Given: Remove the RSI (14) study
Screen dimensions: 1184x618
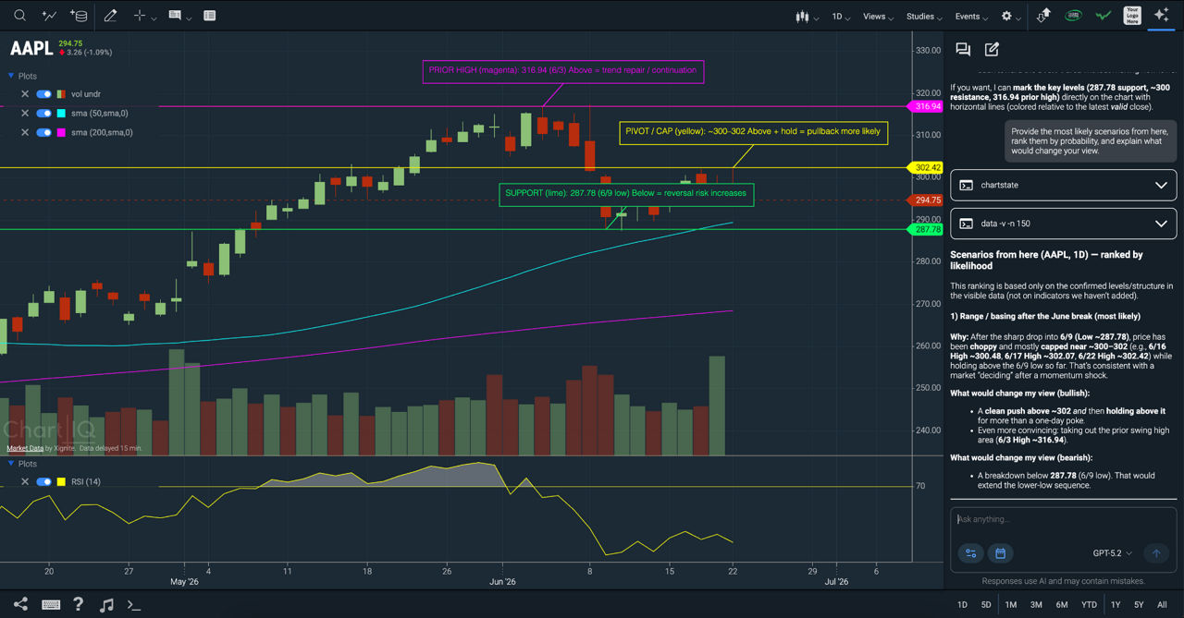Looking at the screenshot, I should (25, 481).
